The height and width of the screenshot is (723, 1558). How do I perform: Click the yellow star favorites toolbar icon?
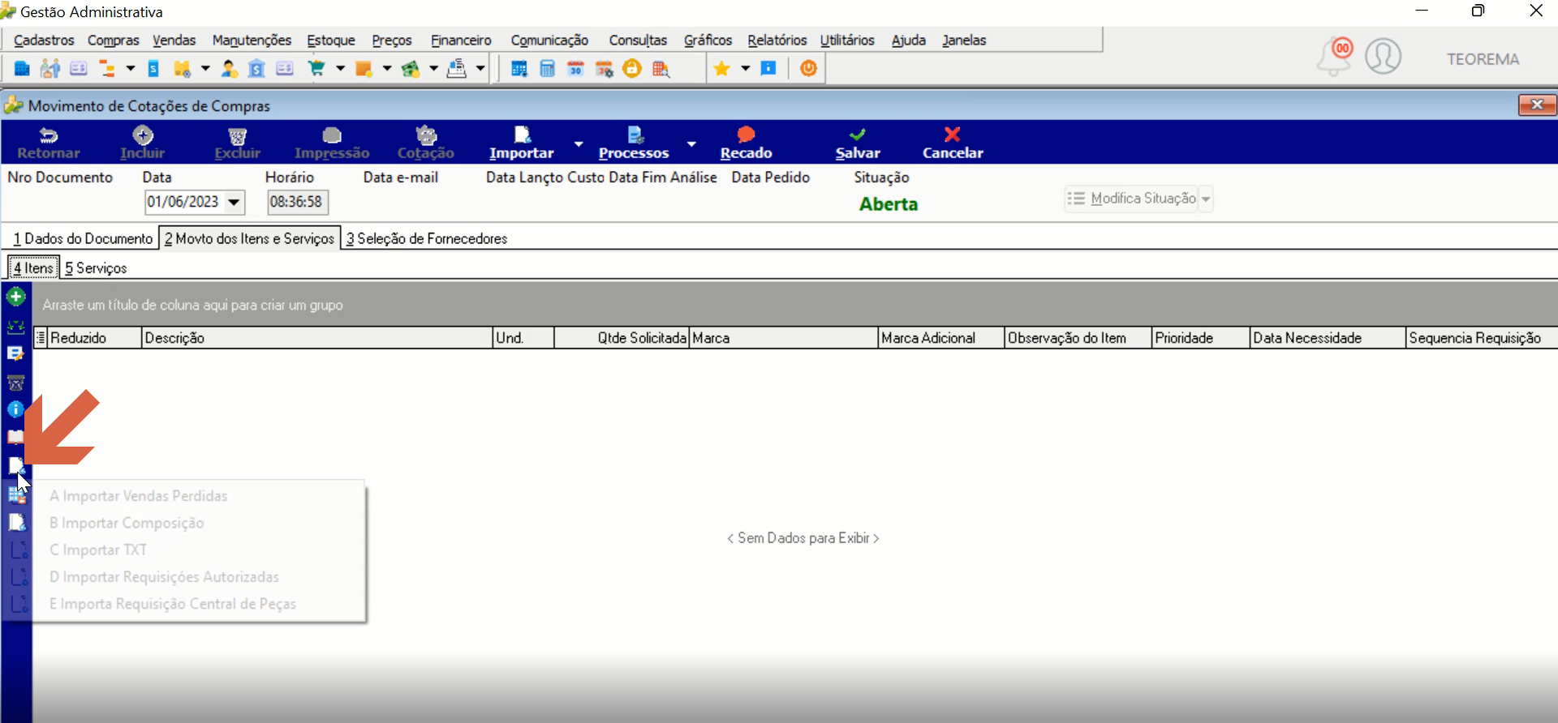721,69
